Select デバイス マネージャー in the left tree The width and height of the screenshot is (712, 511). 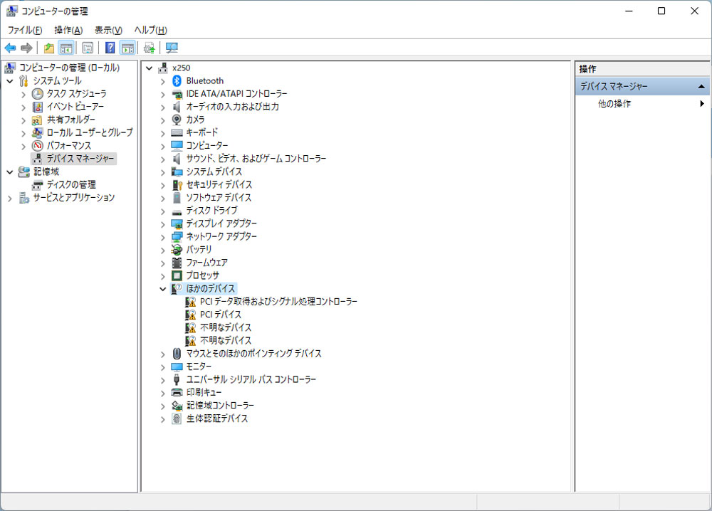tap(80, 159)
